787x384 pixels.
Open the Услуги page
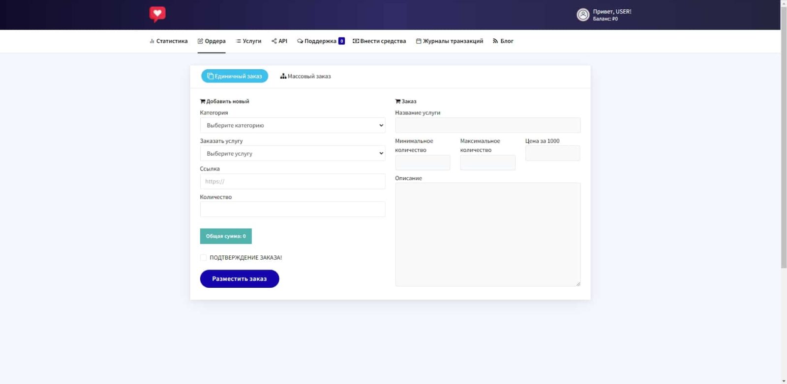click(248, 41)
